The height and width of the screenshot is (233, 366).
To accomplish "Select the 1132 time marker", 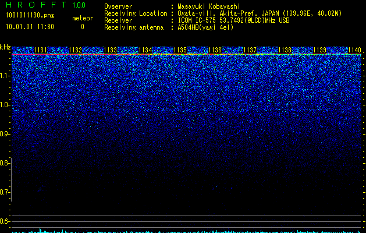I will coord(76,50).
